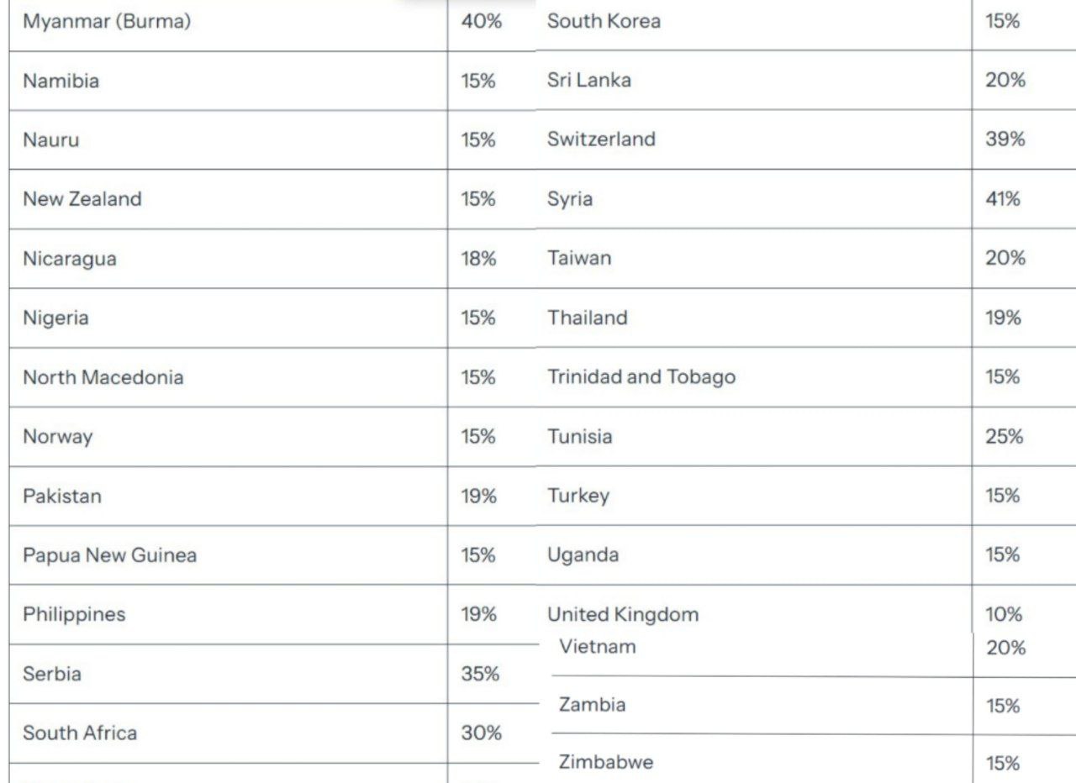The height and width of the screenshot is (783, 1076).
Task: Select the Namibia row label
Action: [x=61, y=81]
